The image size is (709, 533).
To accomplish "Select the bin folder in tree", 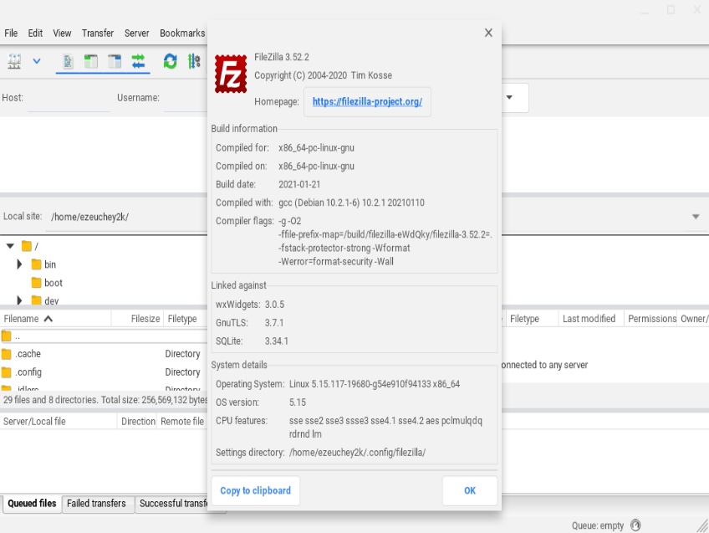I will [43, 264].
